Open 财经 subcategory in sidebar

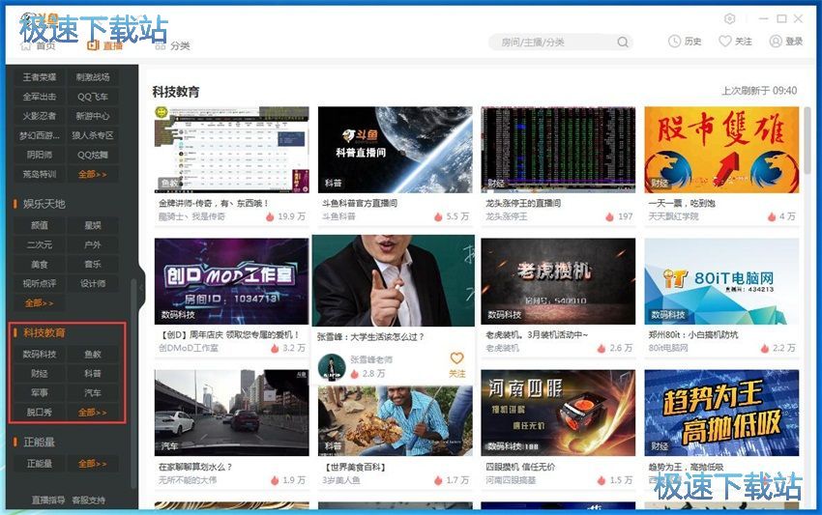point(40,374)
